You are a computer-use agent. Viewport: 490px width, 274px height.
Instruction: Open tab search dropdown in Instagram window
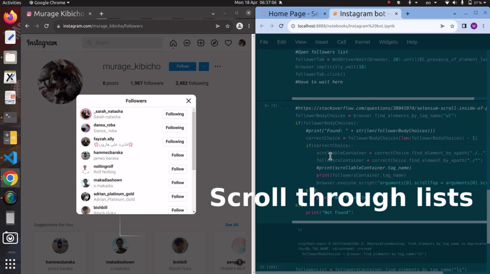[213, 14]
